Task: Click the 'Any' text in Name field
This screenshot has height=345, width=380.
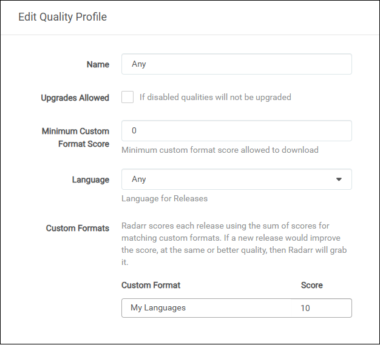Action: [x=139, y=64]
